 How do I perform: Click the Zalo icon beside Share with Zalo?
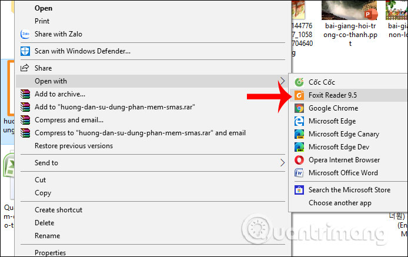(25, 34)
